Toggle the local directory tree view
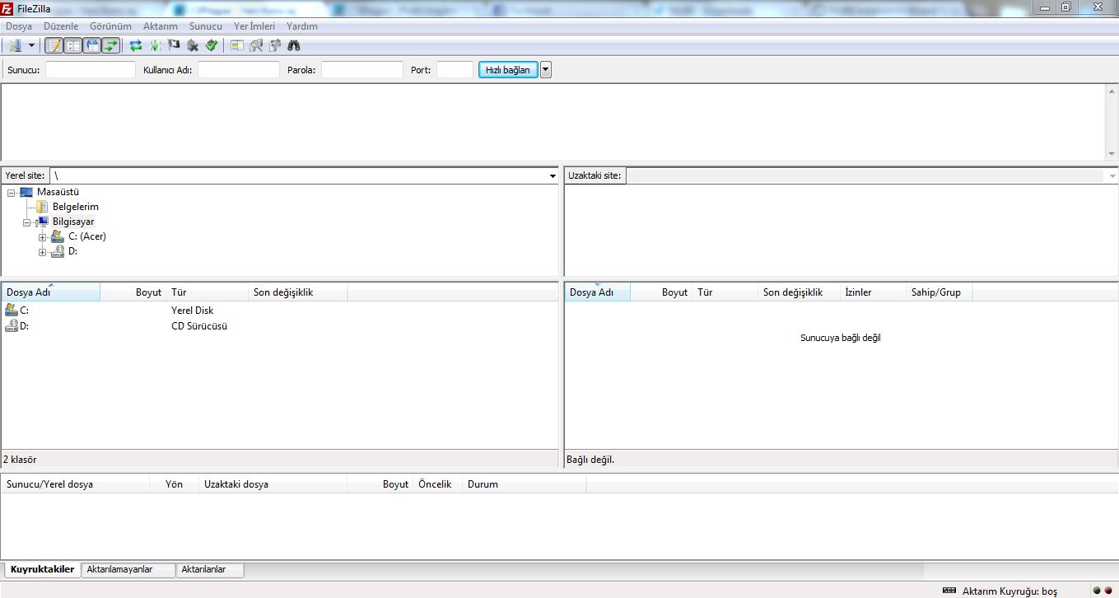The height and width of the screenshot is (598, 1119). click(73, 46)
